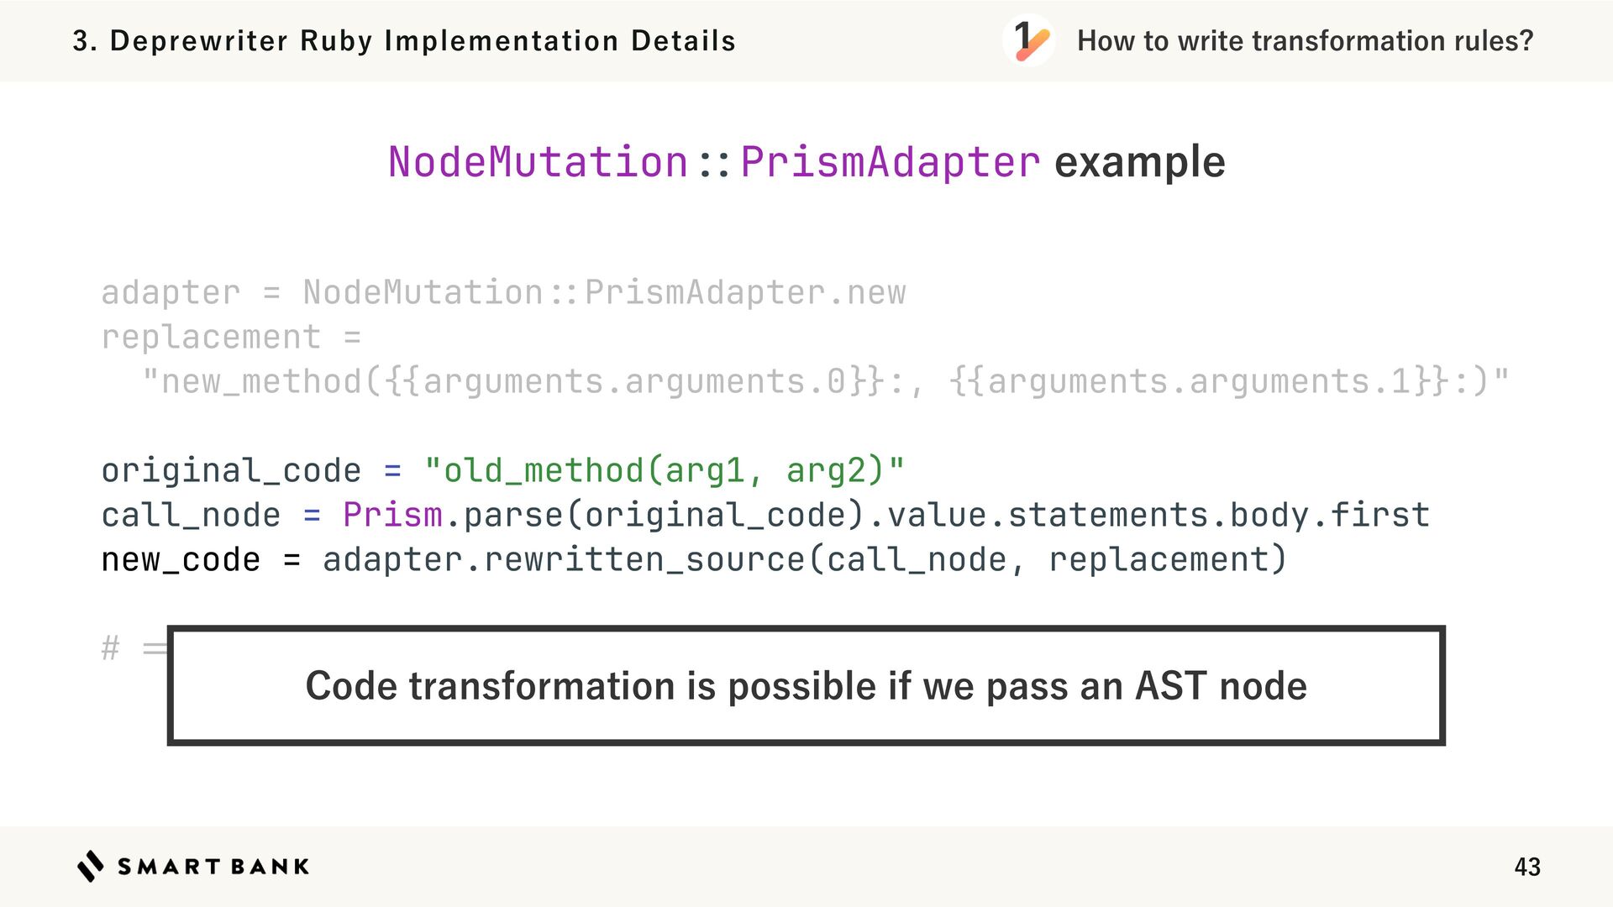Click the grey # comment marker beside the callout
The image size is (1613, 907).
click(x=110, y=648)
